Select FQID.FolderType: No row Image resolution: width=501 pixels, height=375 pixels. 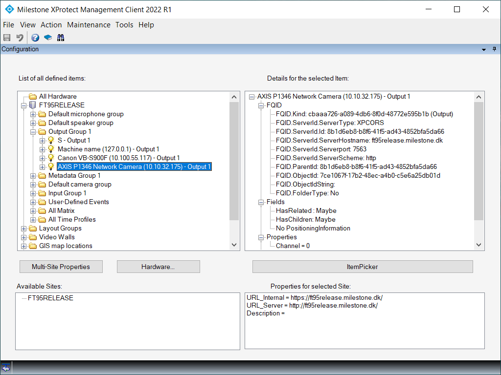(307, 193)
